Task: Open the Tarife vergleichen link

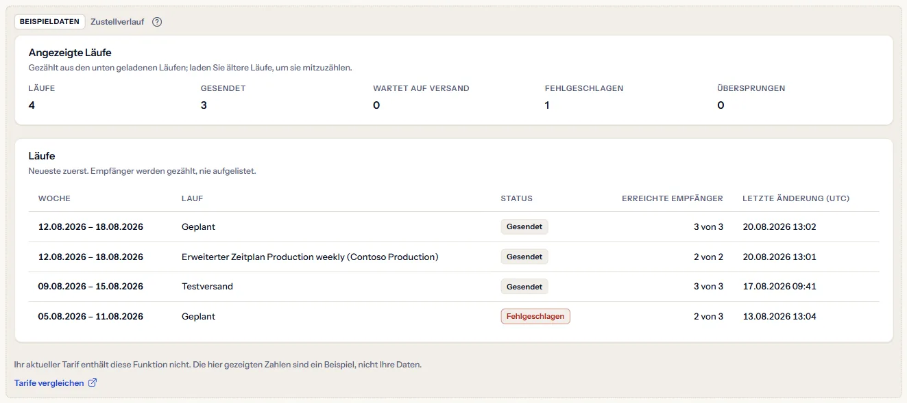Action: [56, 383]
